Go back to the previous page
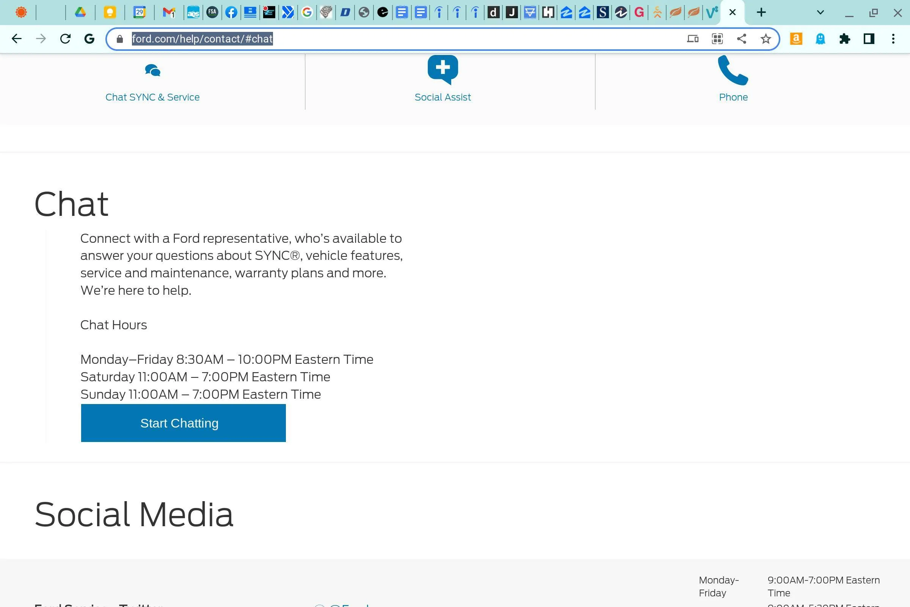Image resolution: width=910 pixels, height=607 pixels. click(17, 39)
